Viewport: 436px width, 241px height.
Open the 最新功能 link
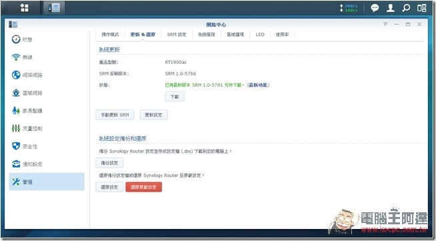pyautogui.click(x=259, y=85)
